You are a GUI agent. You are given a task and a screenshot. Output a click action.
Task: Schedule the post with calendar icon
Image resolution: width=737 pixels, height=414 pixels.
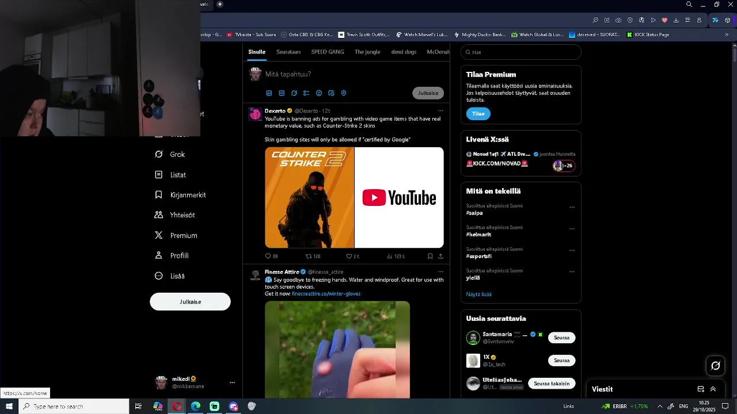[x=331, y=93]
